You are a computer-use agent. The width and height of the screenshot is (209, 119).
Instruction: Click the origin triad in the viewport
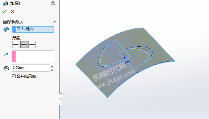click(x=126, y=60)
